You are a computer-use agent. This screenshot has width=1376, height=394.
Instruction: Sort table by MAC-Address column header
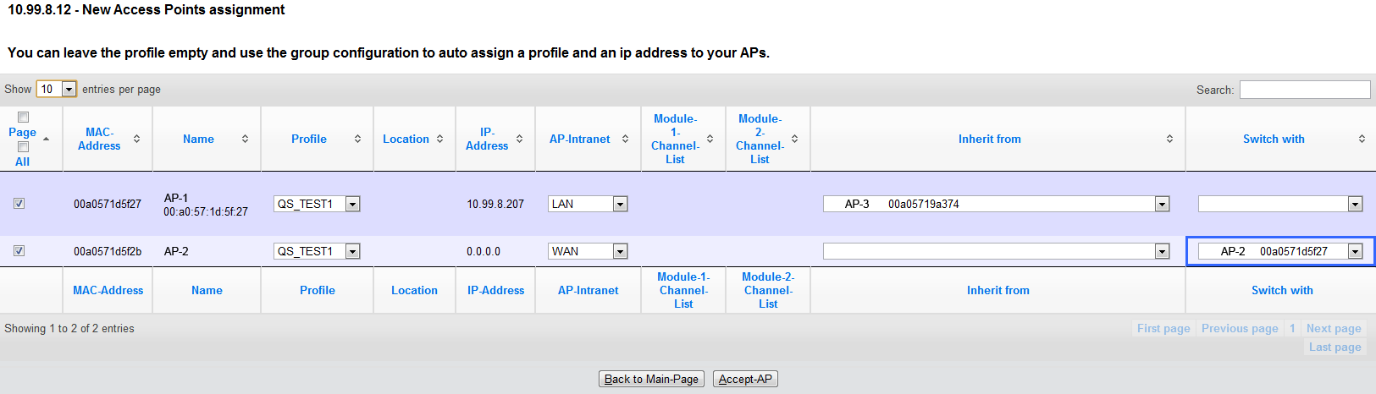(99, 139)
